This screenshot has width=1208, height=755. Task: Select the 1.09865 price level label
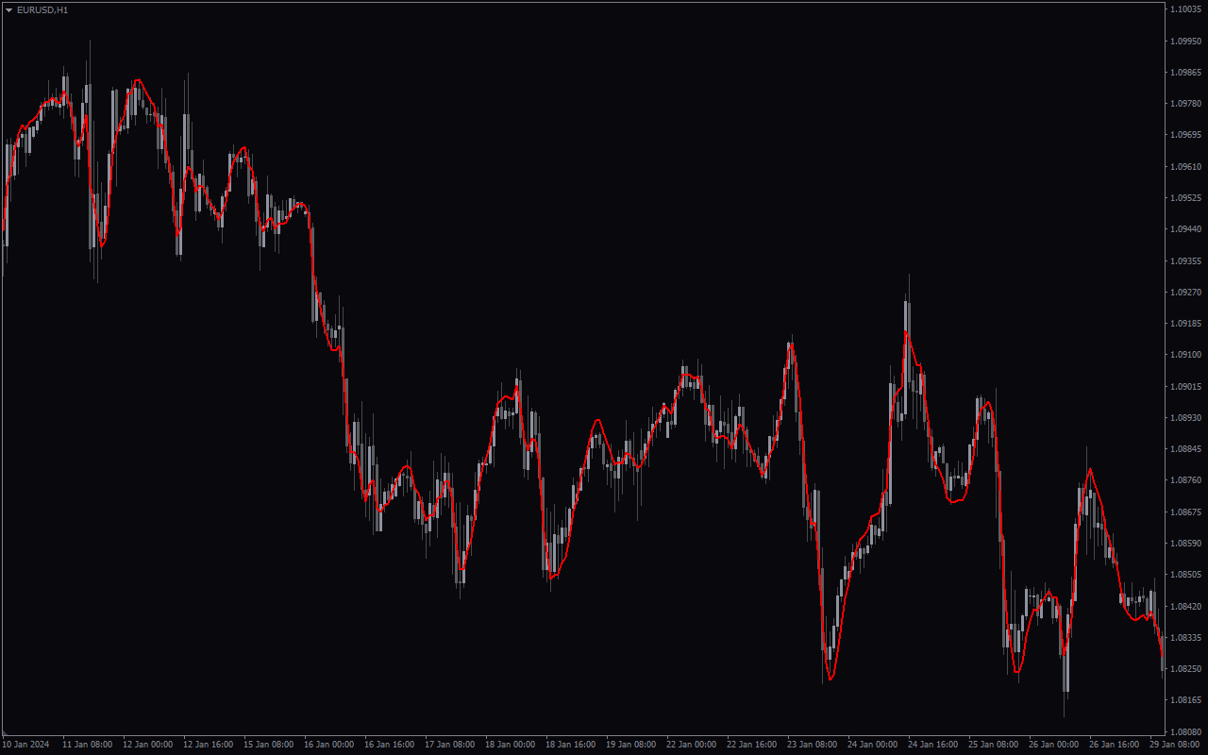pos(1185,72)
